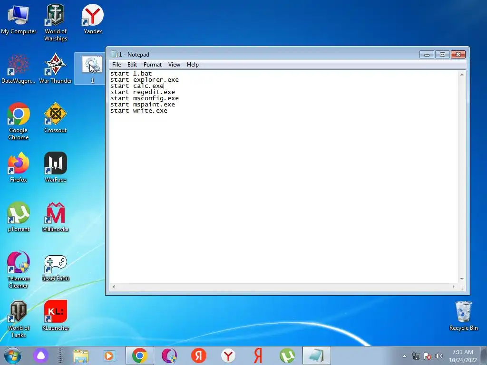The width and height of the screenshot is (487, 365).
Task: Click the Telamon Cleaner taskbar icon
Action: point(169,355)
